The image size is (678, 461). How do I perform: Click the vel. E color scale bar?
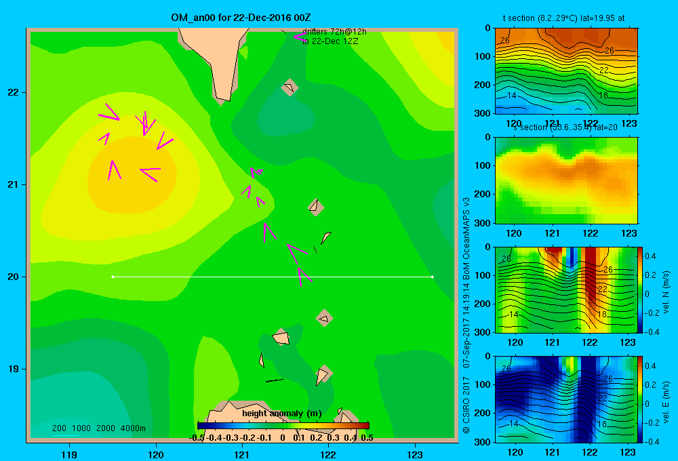click(x=640, y=399)
